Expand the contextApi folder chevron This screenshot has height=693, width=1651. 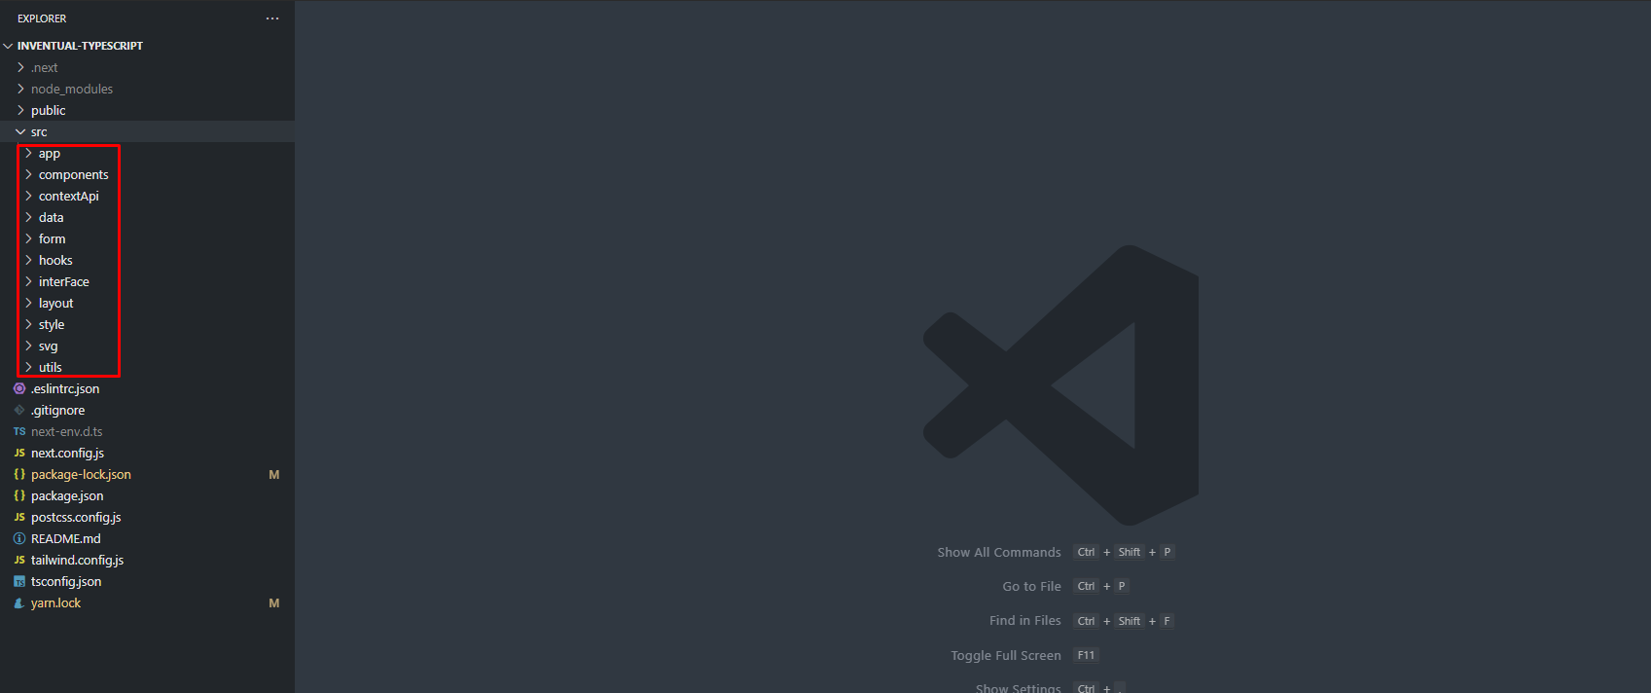tap(28, 196)
